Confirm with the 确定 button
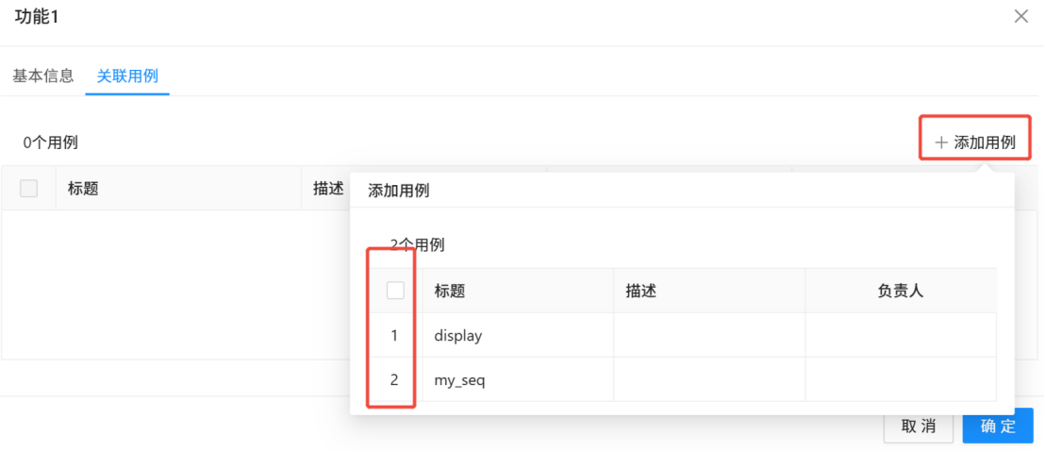This screenshot has height=452, width=1045. point(998,427)
